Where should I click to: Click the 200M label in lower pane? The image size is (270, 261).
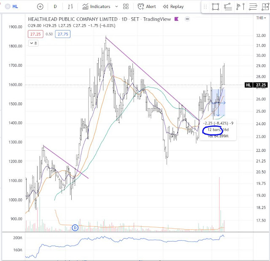(18, 238)
